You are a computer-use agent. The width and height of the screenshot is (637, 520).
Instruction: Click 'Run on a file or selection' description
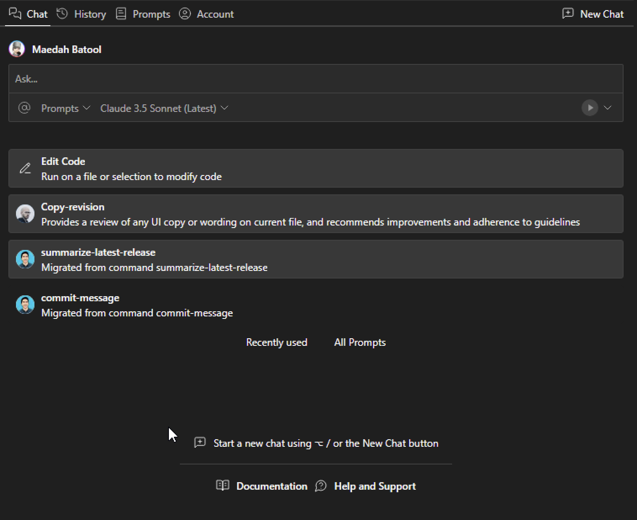tap(132, 177)
